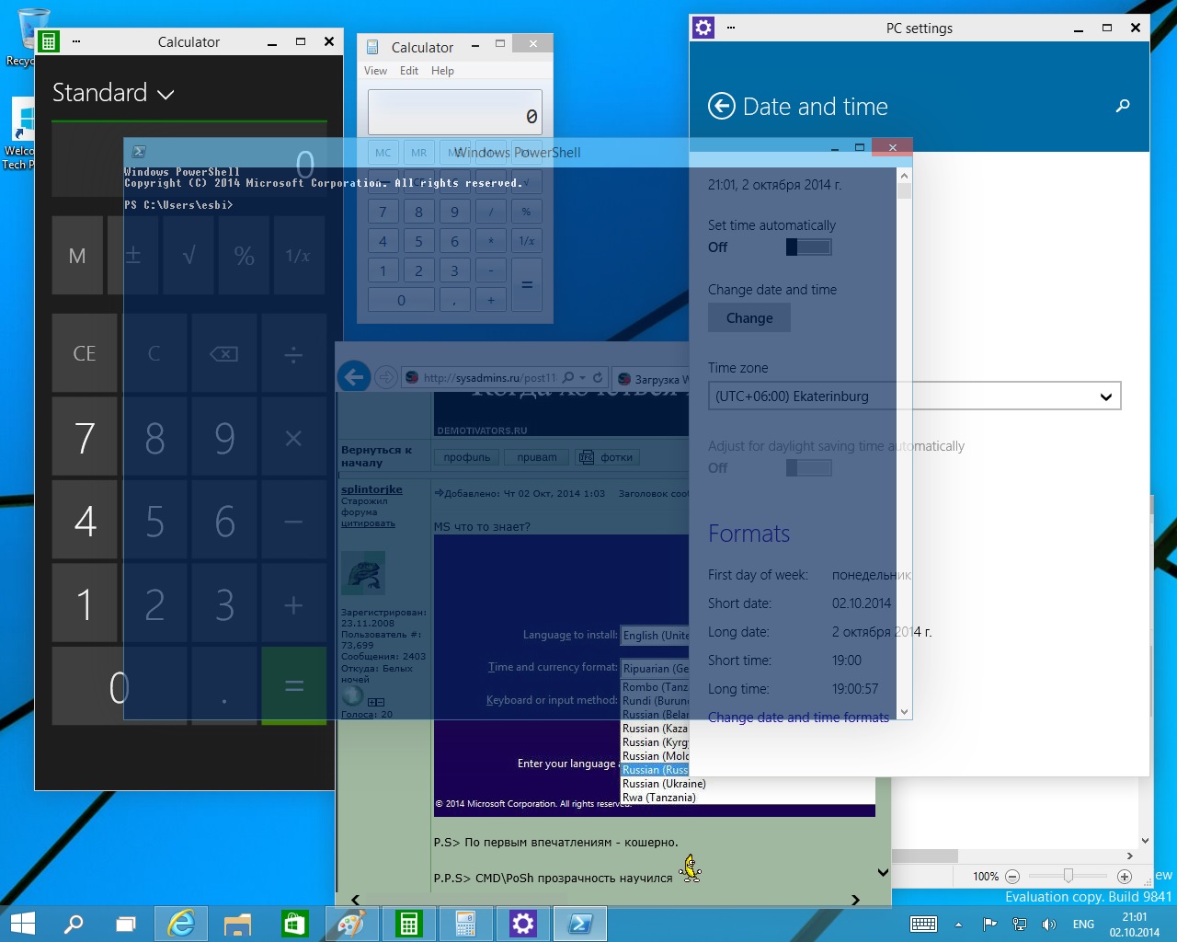Viewport: 1177px width, 942px height.
Task: Open the three-dot menu in PC settings title bar
Action: [731, 28]
